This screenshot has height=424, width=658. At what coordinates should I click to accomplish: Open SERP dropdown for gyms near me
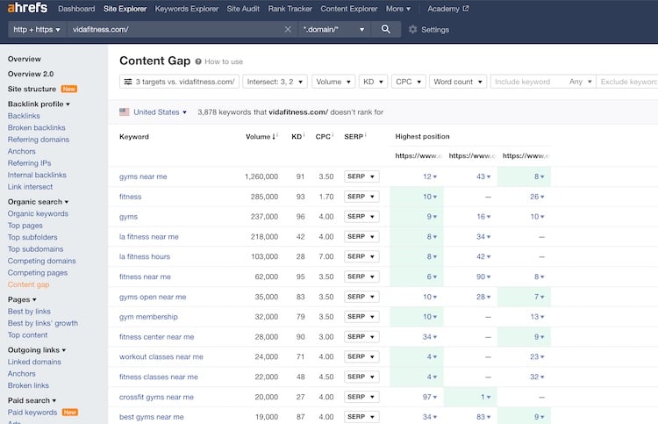[361, 176]
